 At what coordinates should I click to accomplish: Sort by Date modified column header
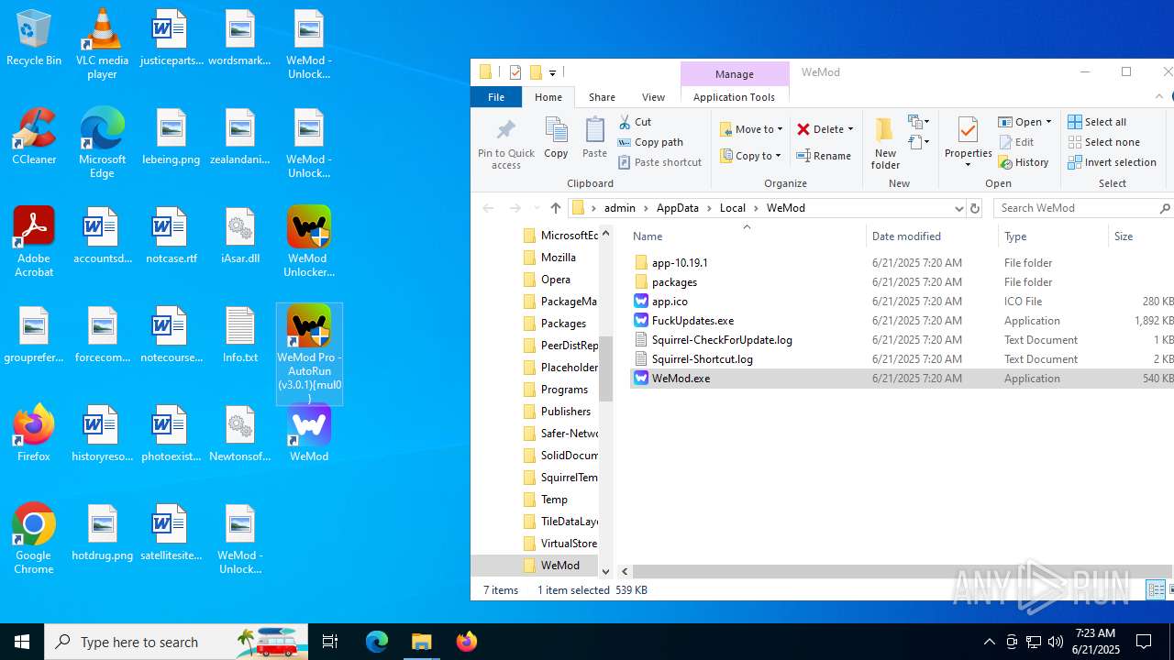[x=932, y=236]
